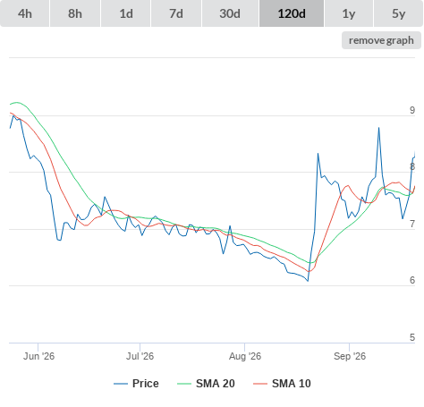Click the active 120d tab
This screenshot has height=407, width=424.
click(x=292, y=13)
